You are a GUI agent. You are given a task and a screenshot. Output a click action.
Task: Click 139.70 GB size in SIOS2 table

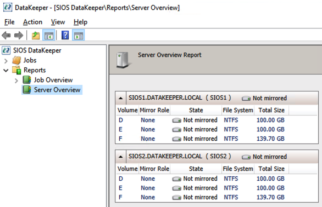pos(270,197)
